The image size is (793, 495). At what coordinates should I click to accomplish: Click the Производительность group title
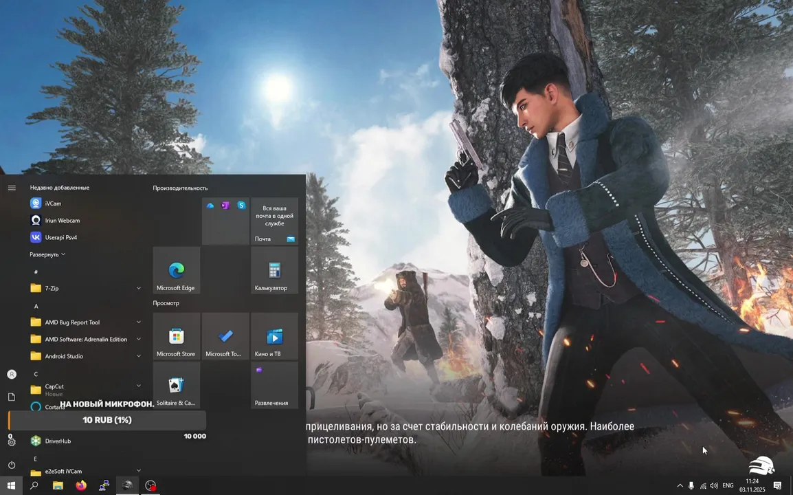(x=180, y=188)
